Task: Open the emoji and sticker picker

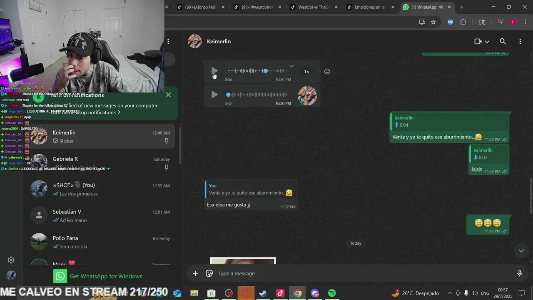Action: [209, 273]
